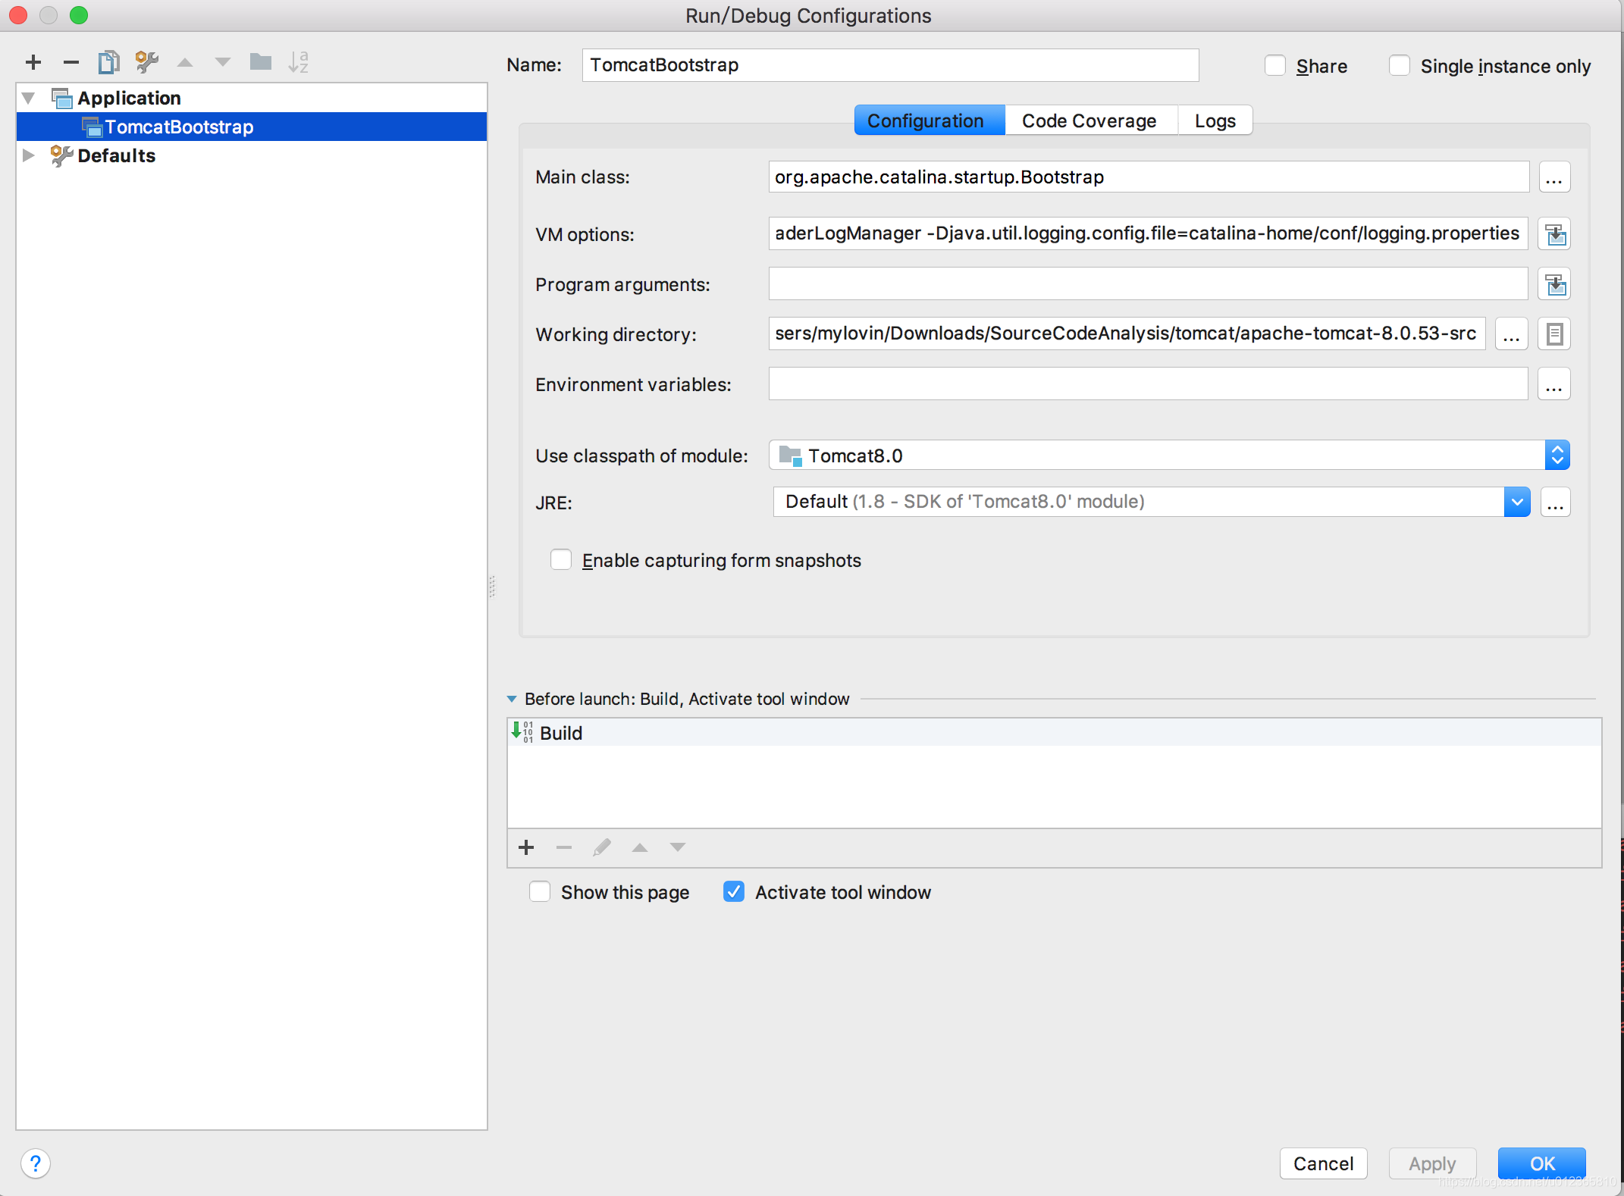
Task: Expand the Defaults tree node
Action: 29,155
